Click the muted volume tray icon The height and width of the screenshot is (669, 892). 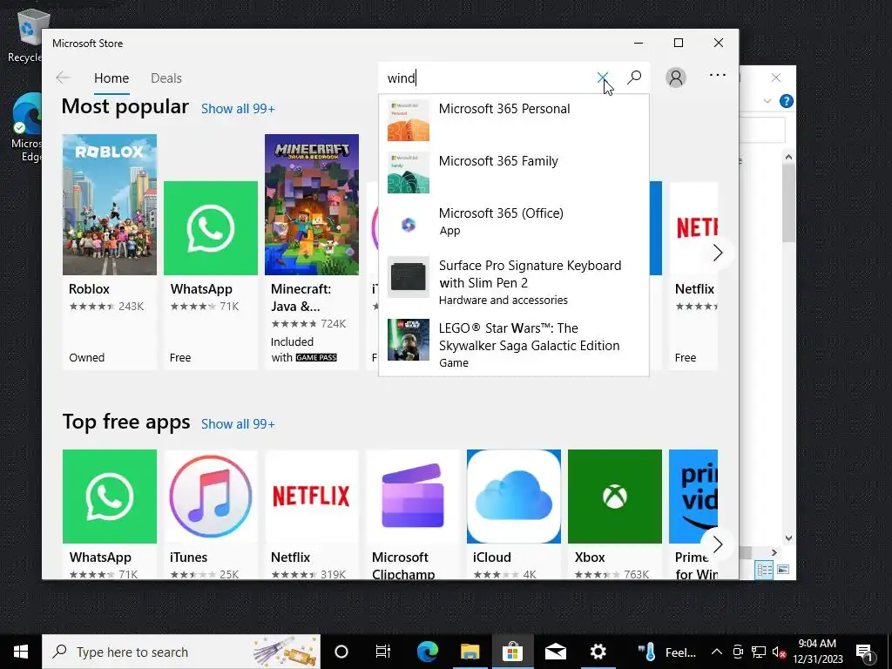click(780, 652)
